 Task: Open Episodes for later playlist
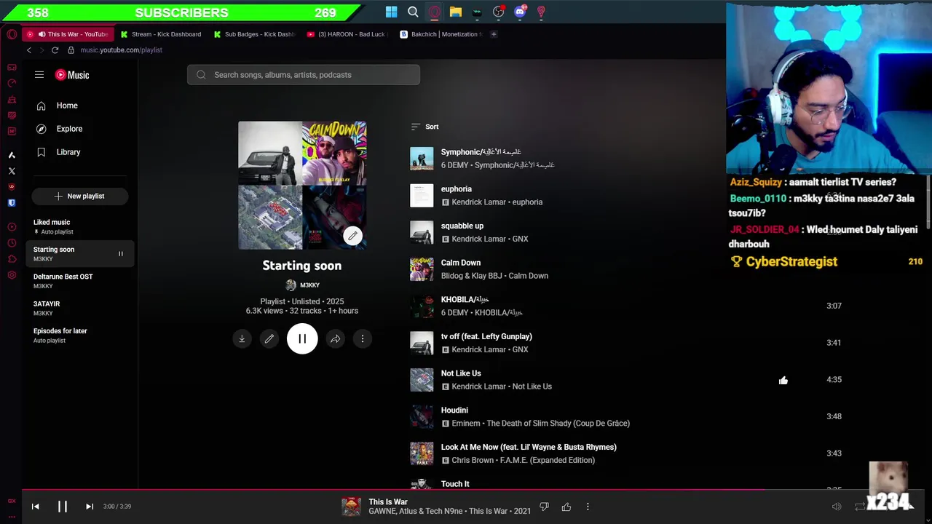80,335
